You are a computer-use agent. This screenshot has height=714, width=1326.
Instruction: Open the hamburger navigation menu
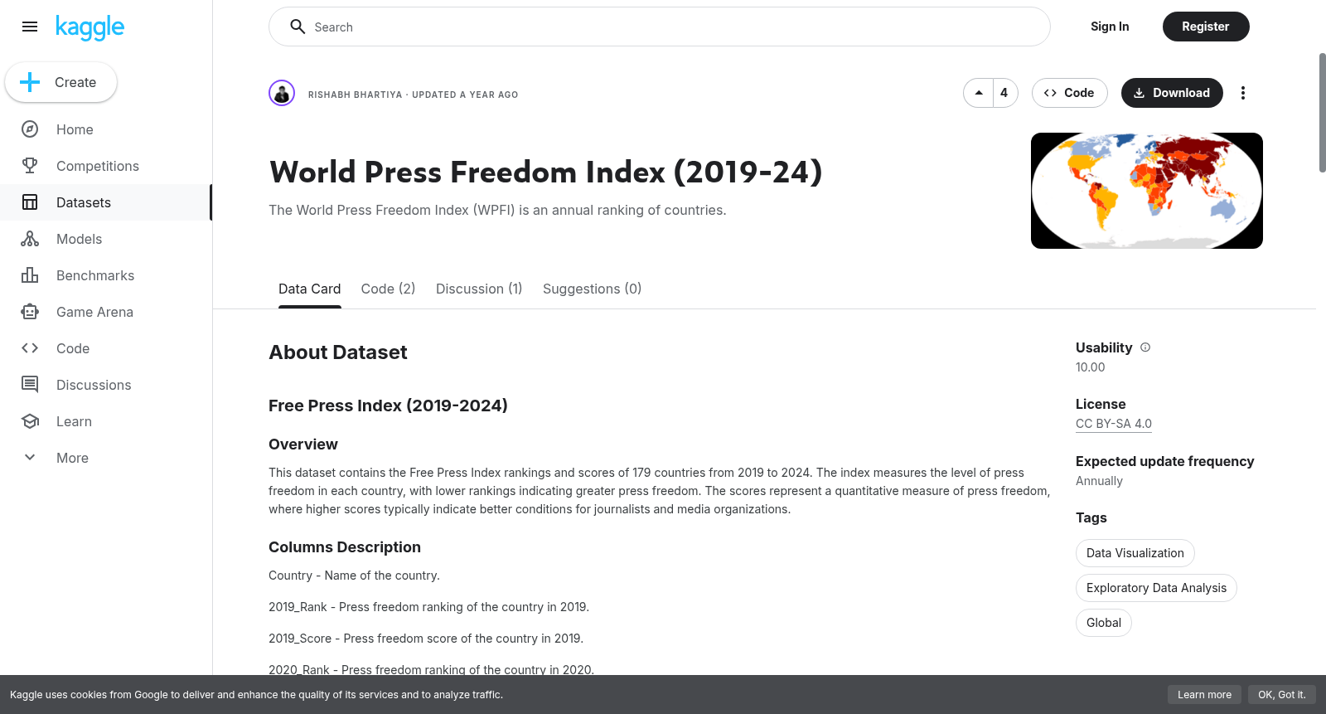tap(30, 27)
